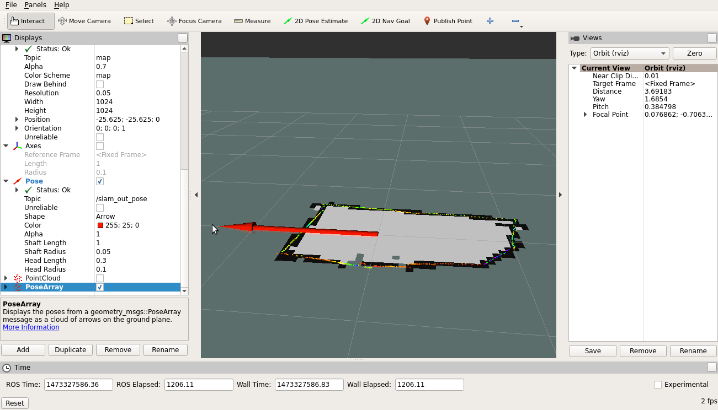Select the Axes display icon

(x=18, y=146)
